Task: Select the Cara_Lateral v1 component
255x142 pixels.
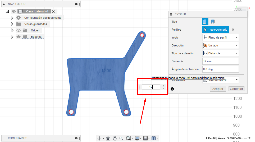Action: click(x=37, y=11)
